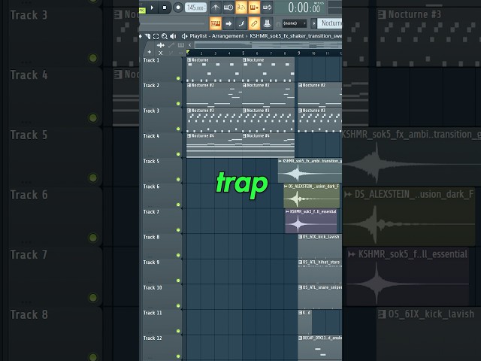Screen dimensions: 481x361
Task: Open clip menu of OS_ATL_snare_sniper clip
Action: pos(301,287)
